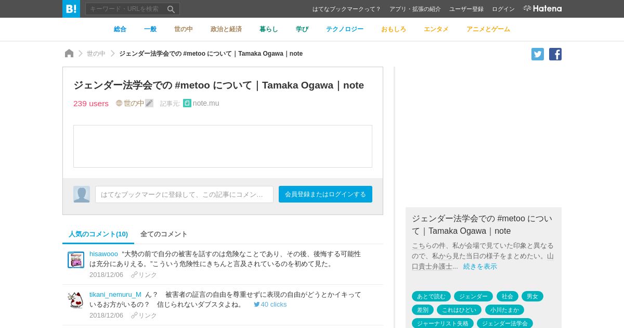Select the 小川たまか tag
This screenshot has height=328, width=624.
(504, 310)
